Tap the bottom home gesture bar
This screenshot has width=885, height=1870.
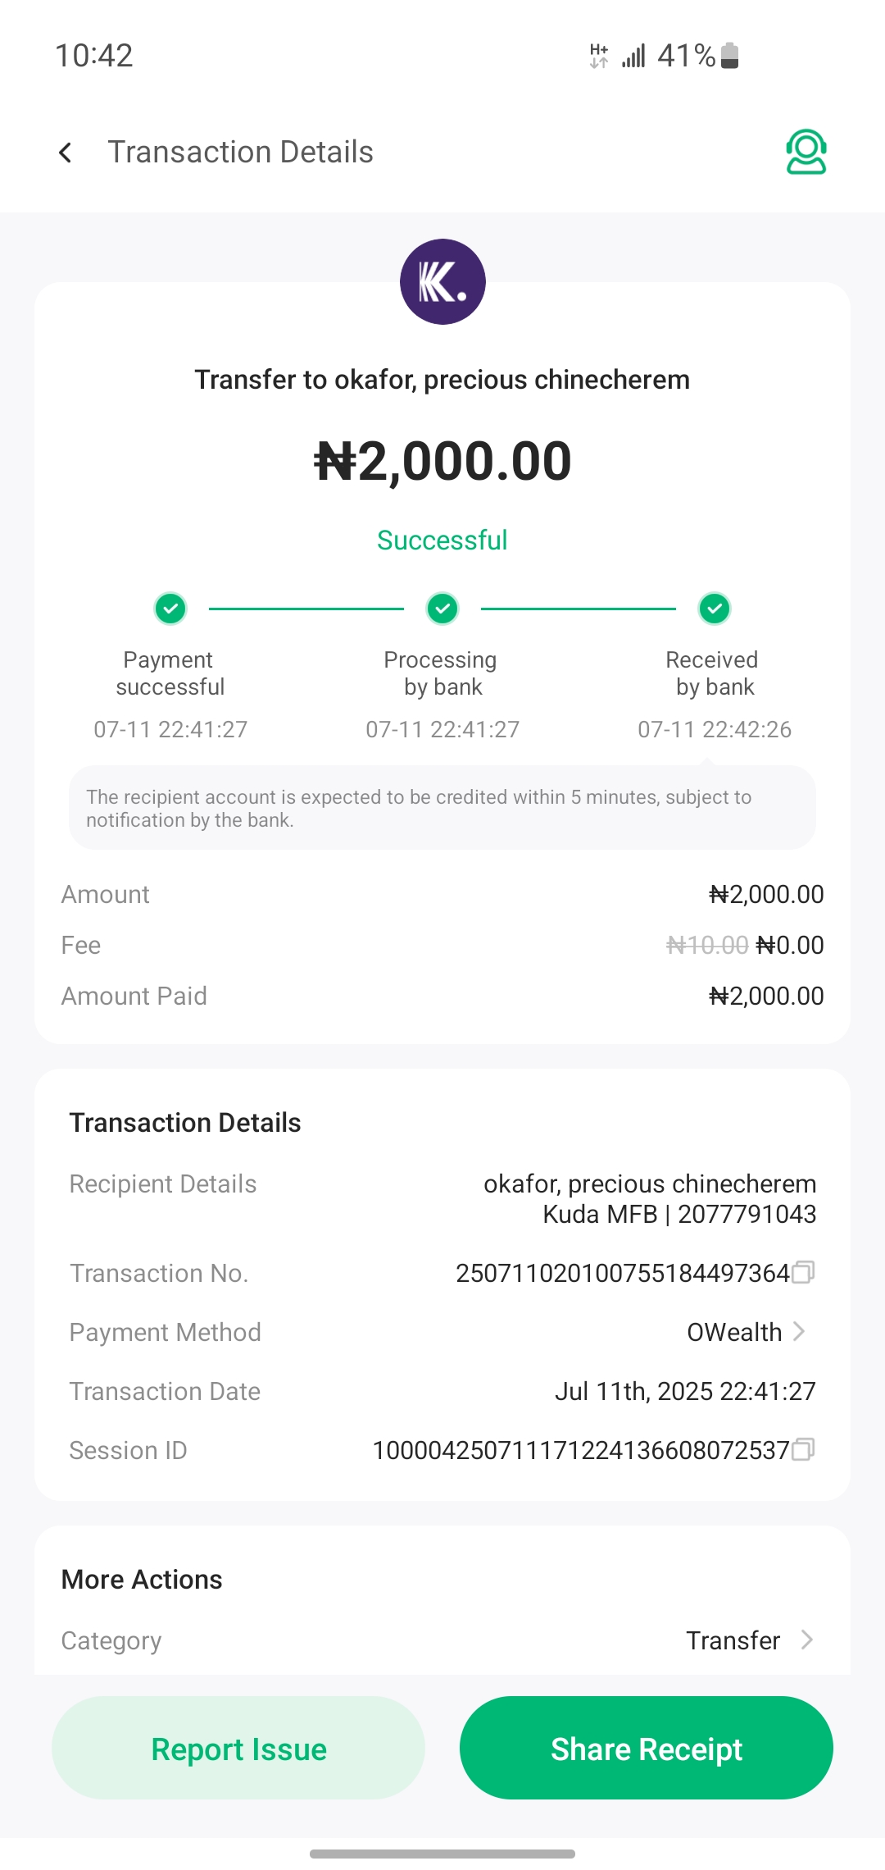coord(442,1854)
